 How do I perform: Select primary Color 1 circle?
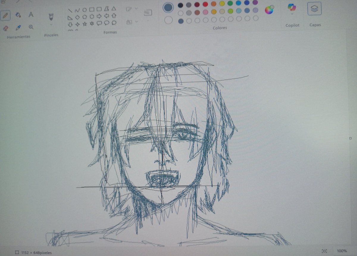(168, 8)
